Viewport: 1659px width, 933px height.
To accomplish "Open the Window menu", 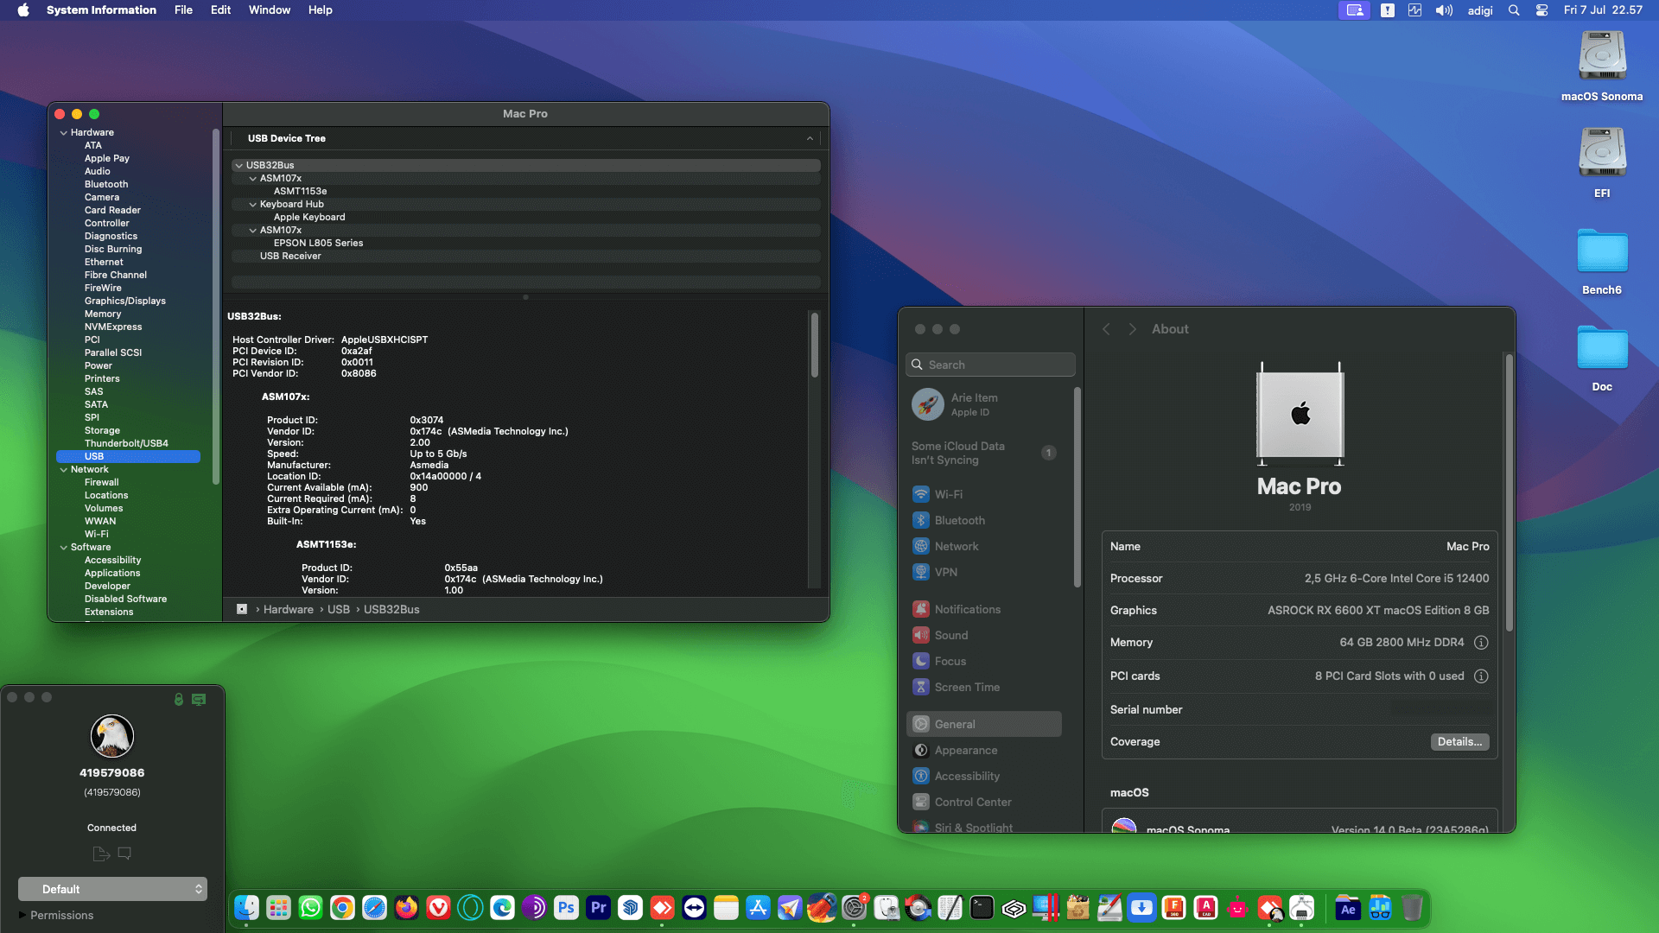I will coord(270,10).
